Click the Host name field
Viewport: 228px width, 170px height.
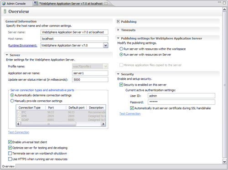pos(74,39)
